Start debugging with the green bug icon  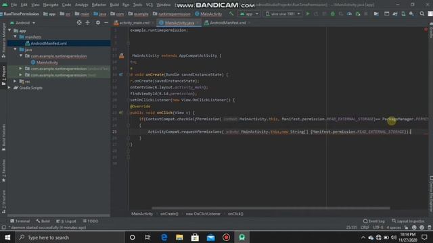coord(332,13)
